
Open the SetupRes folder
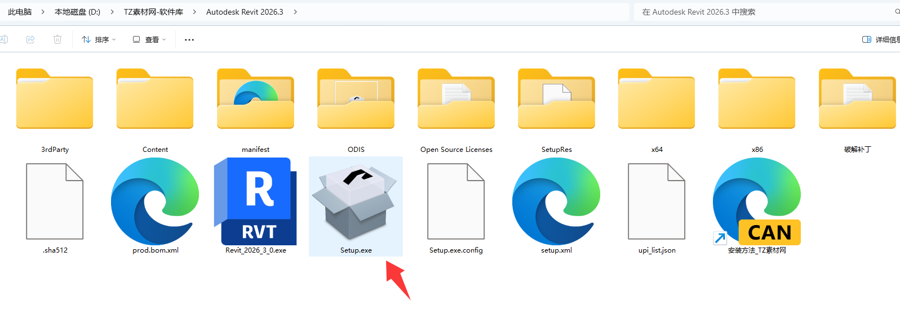click(556, 99)
